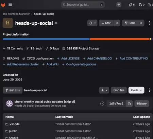Viewport: 153px width, 139px height.
Task: Open 392 KiB Project Storage link
Action: click(81, 48)
